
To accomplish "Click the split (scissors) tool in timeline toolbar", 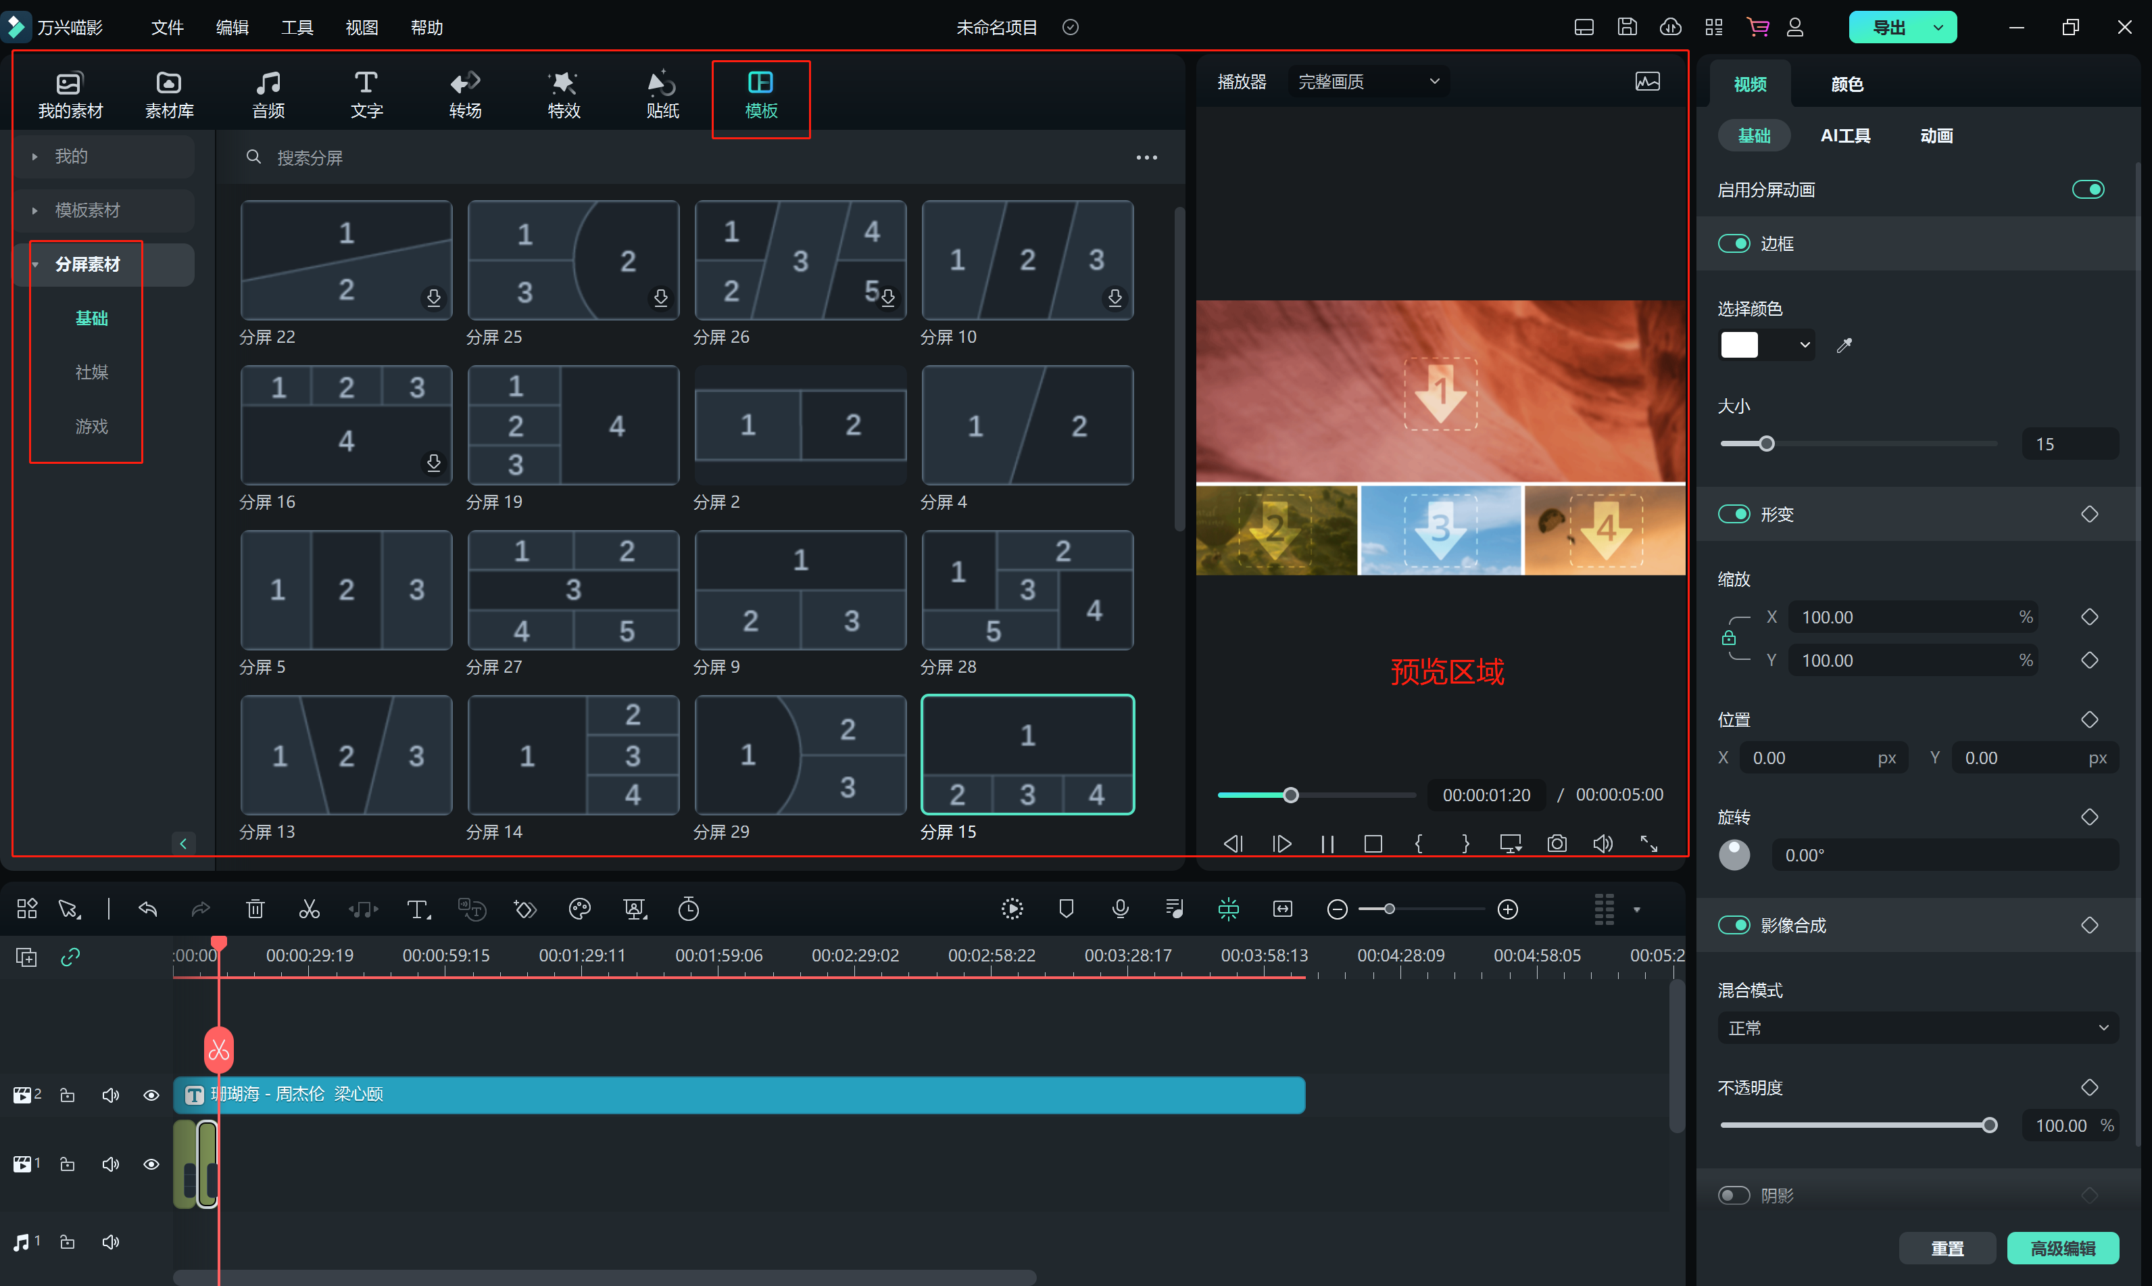I will click(x=309, y=909).
